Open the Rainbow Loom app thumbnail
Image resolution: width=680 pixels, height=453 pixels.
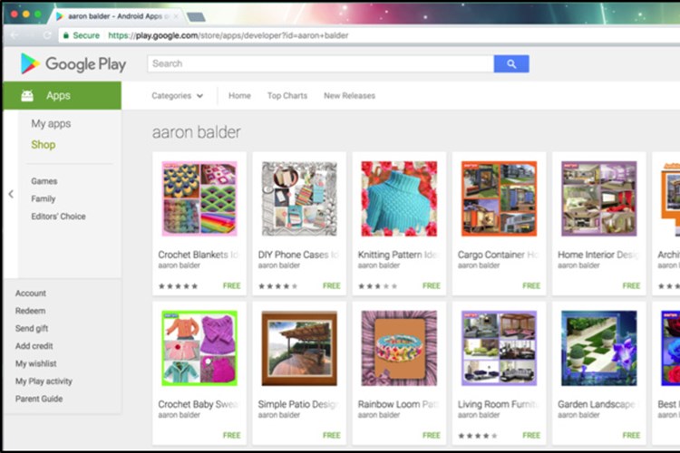tap(399, 348)
